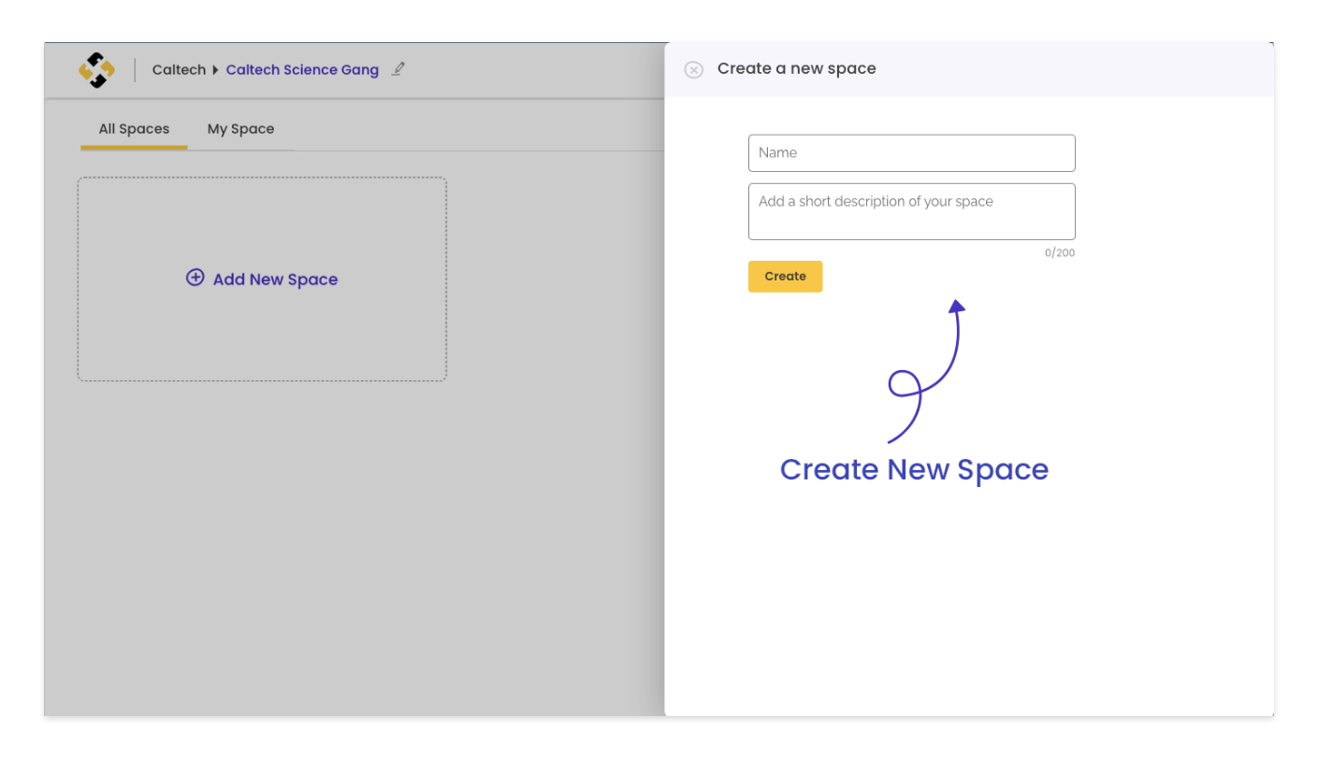Click the plus icon inside the Add New Space card

tap(195, 278)
